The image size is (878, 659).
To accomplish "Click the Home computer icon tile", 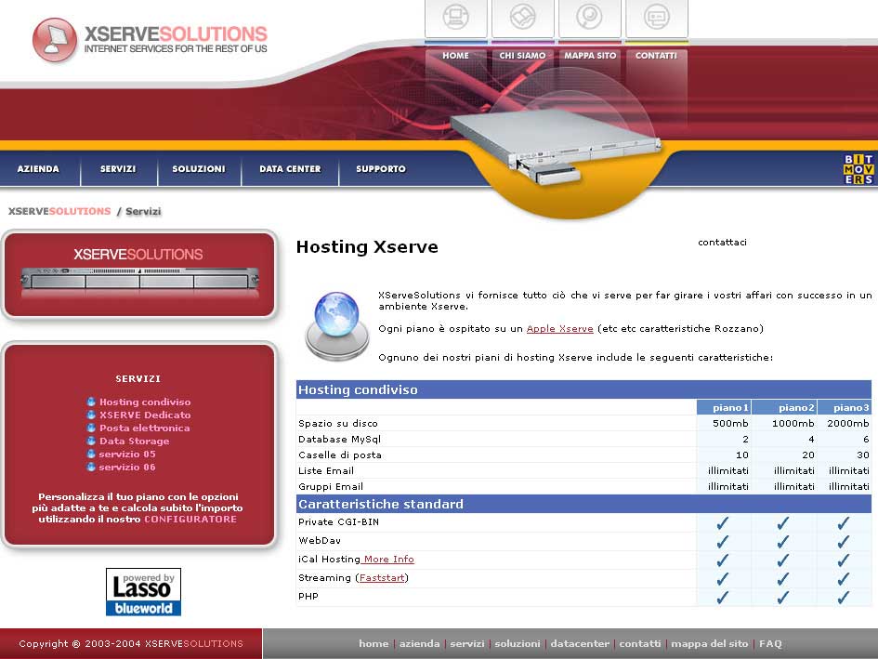I will coord(456,19).
